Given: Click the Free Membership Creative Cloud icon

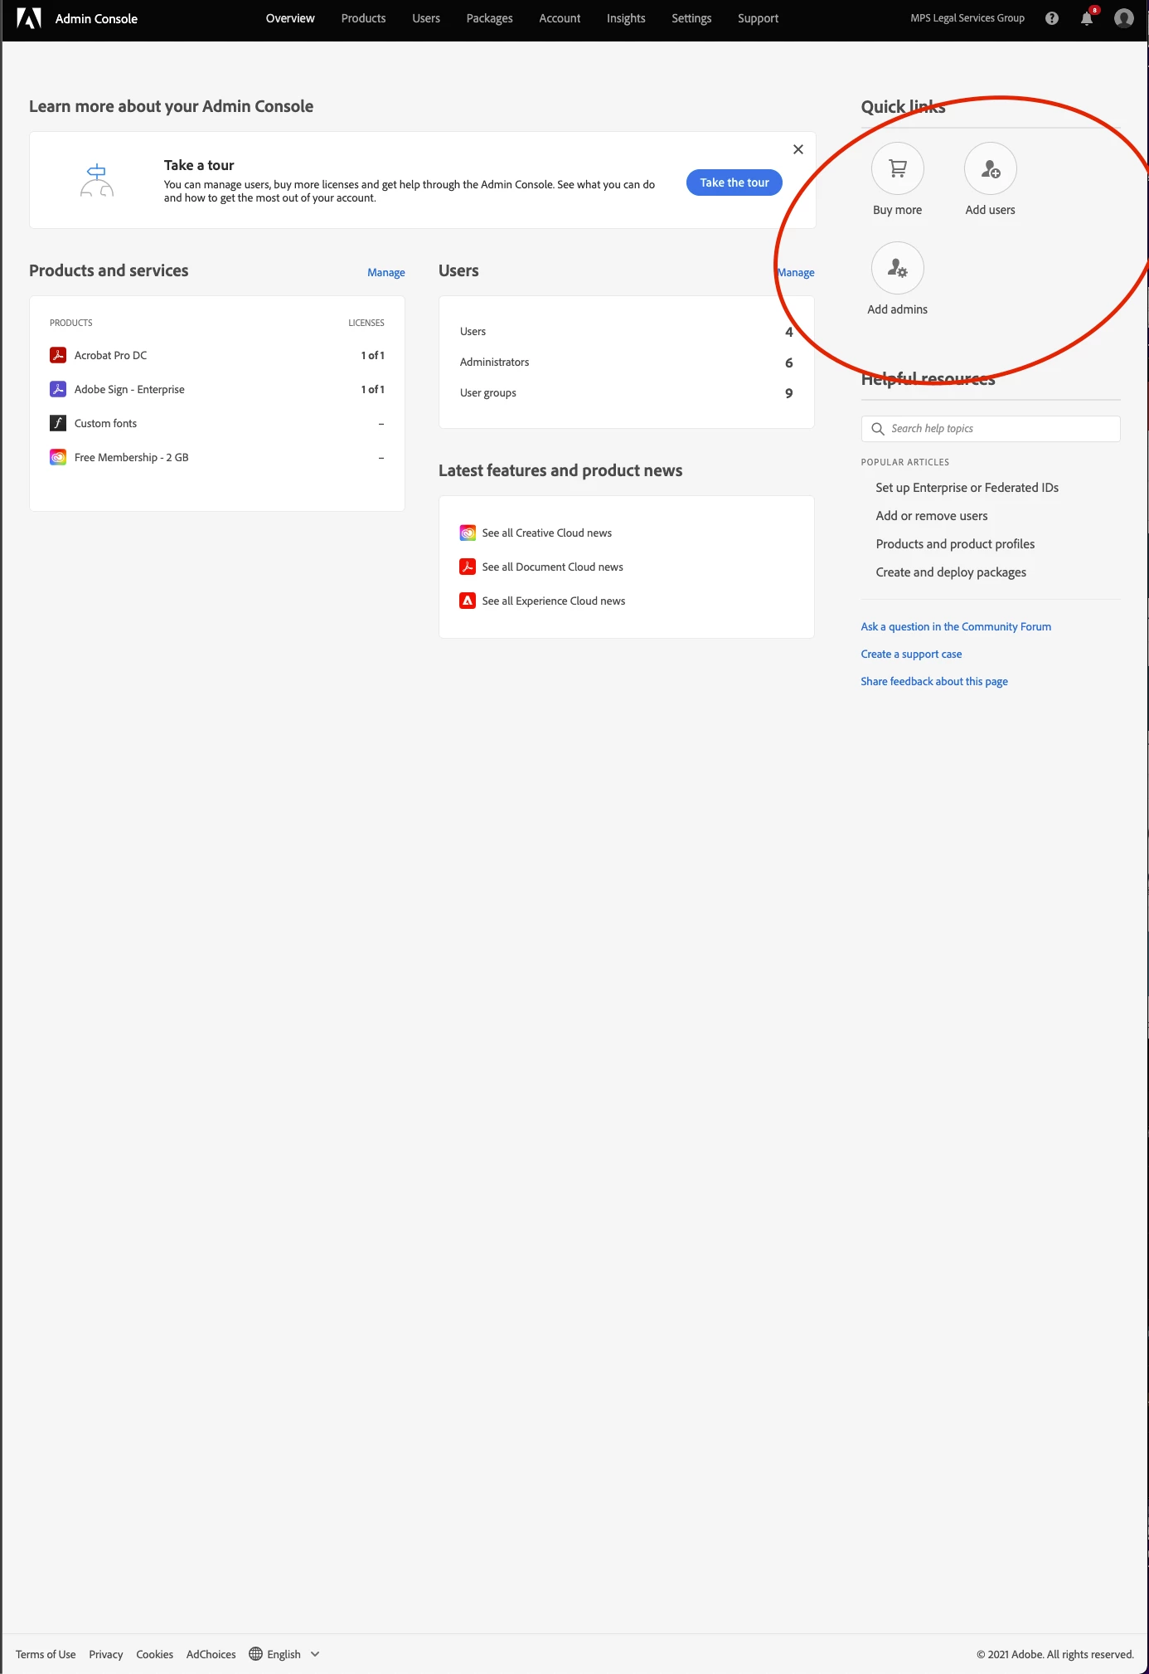Looking at the screenshot, I should [58, 457].
